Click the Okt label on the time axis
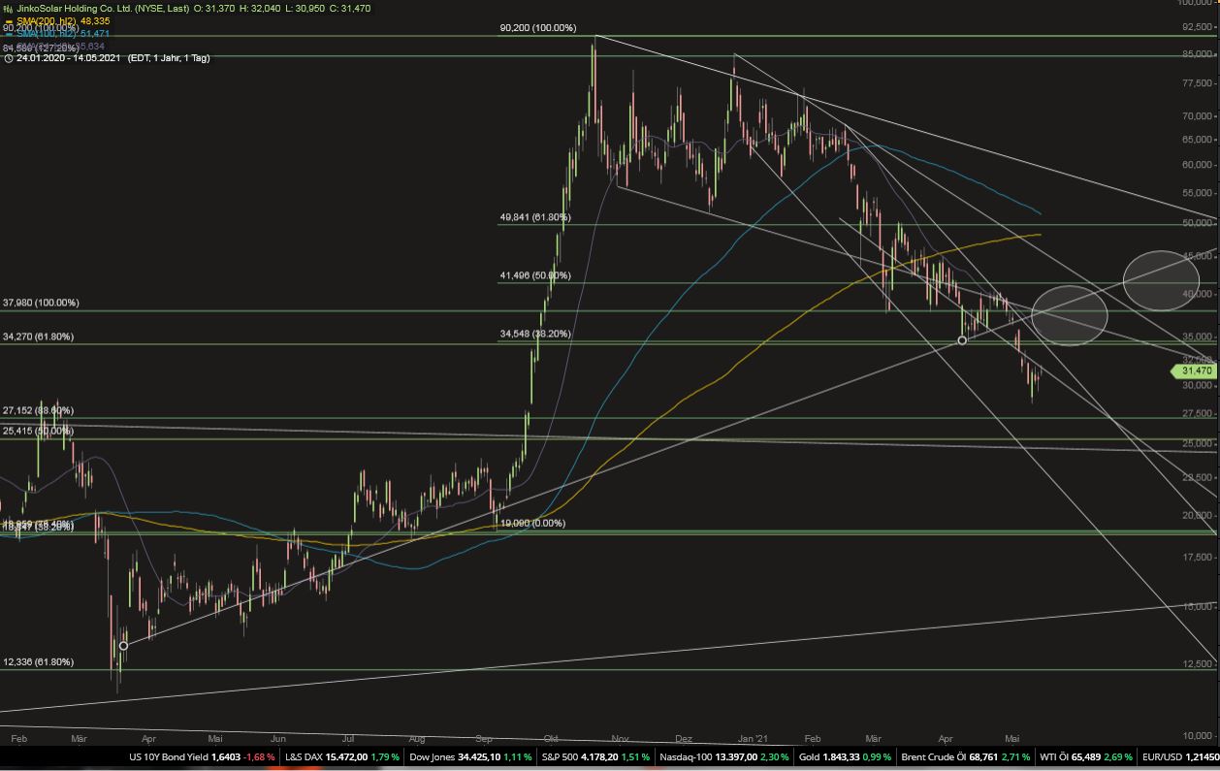The width and height of the screenshot is (1220, 771). (553, 737)
